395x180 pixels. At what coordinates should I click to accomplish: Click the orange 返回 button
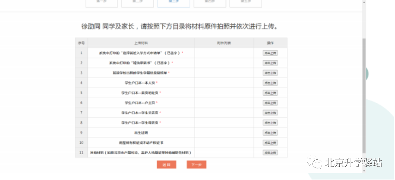click(x=166, y=165)
